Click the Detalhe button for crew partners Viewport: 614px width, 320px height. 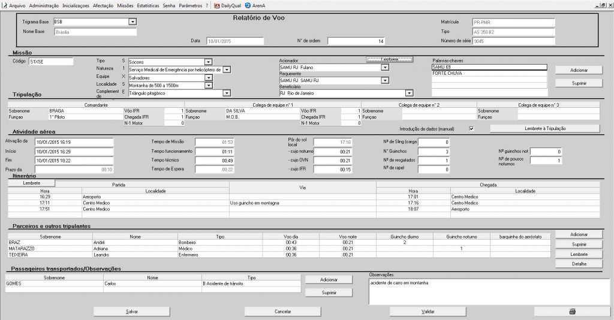click(579, 264)
